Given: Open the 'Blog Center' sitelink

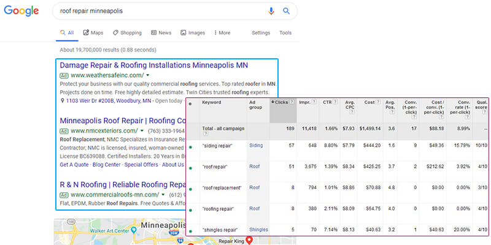Looking at the screenshot, I should [x=106, y=164].
